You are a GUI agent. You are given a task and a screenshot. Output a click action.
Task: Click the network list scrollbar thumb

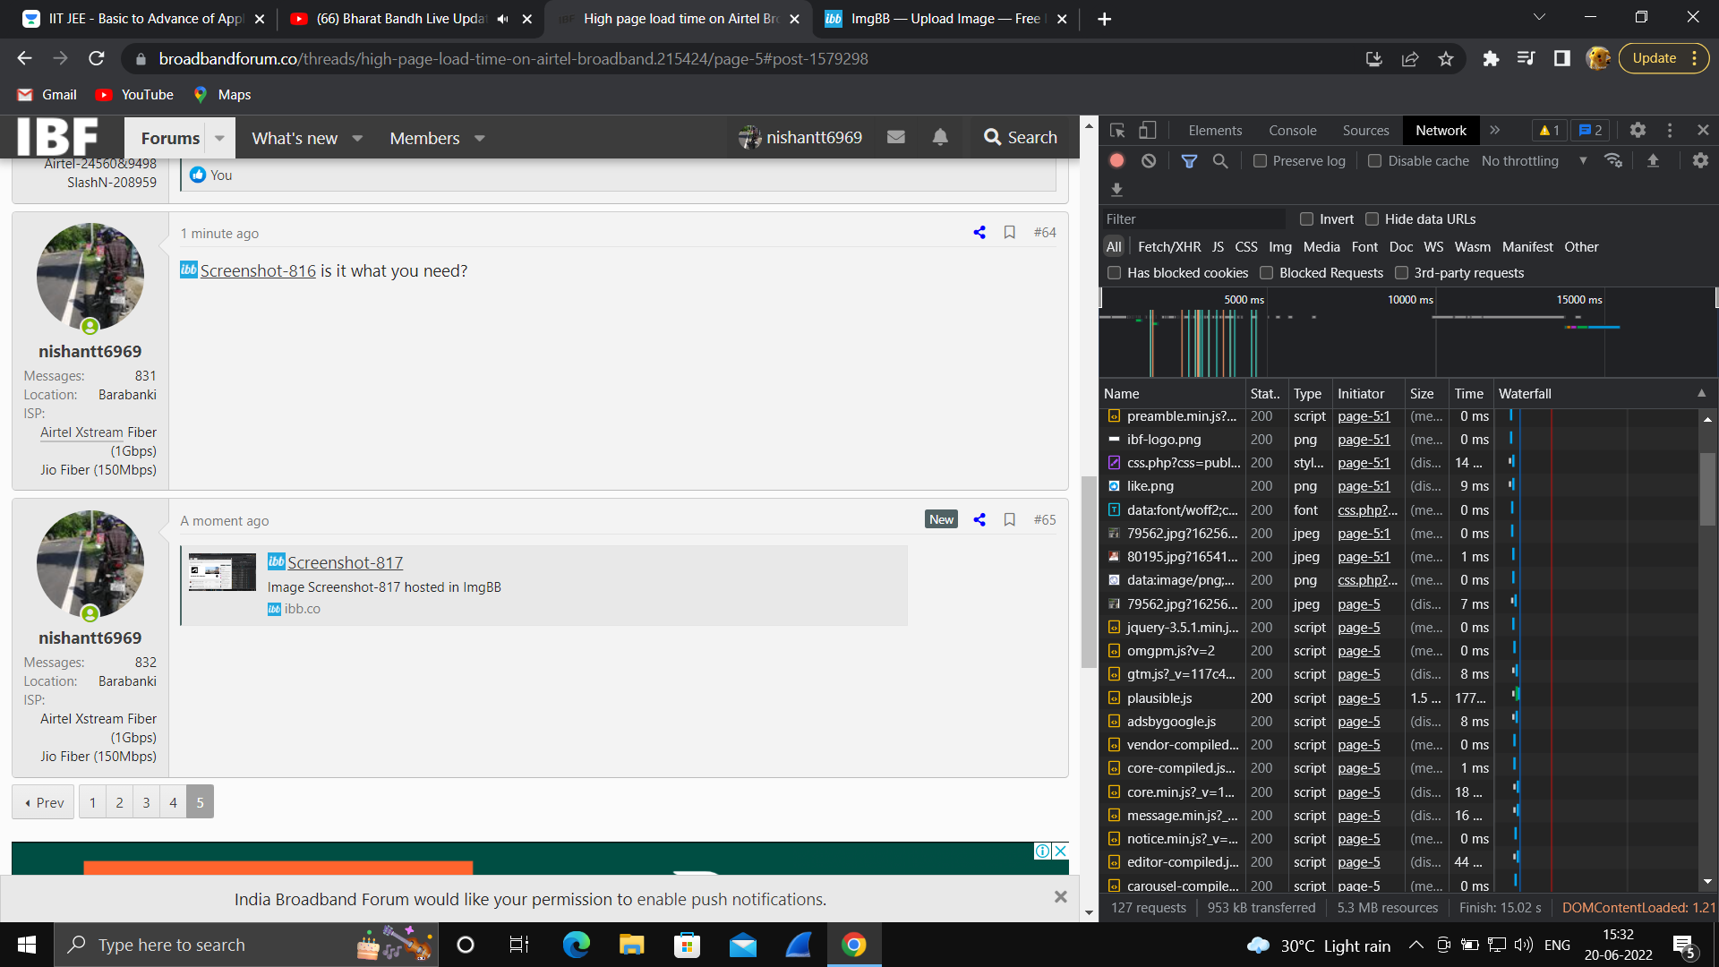[1707, 488]
